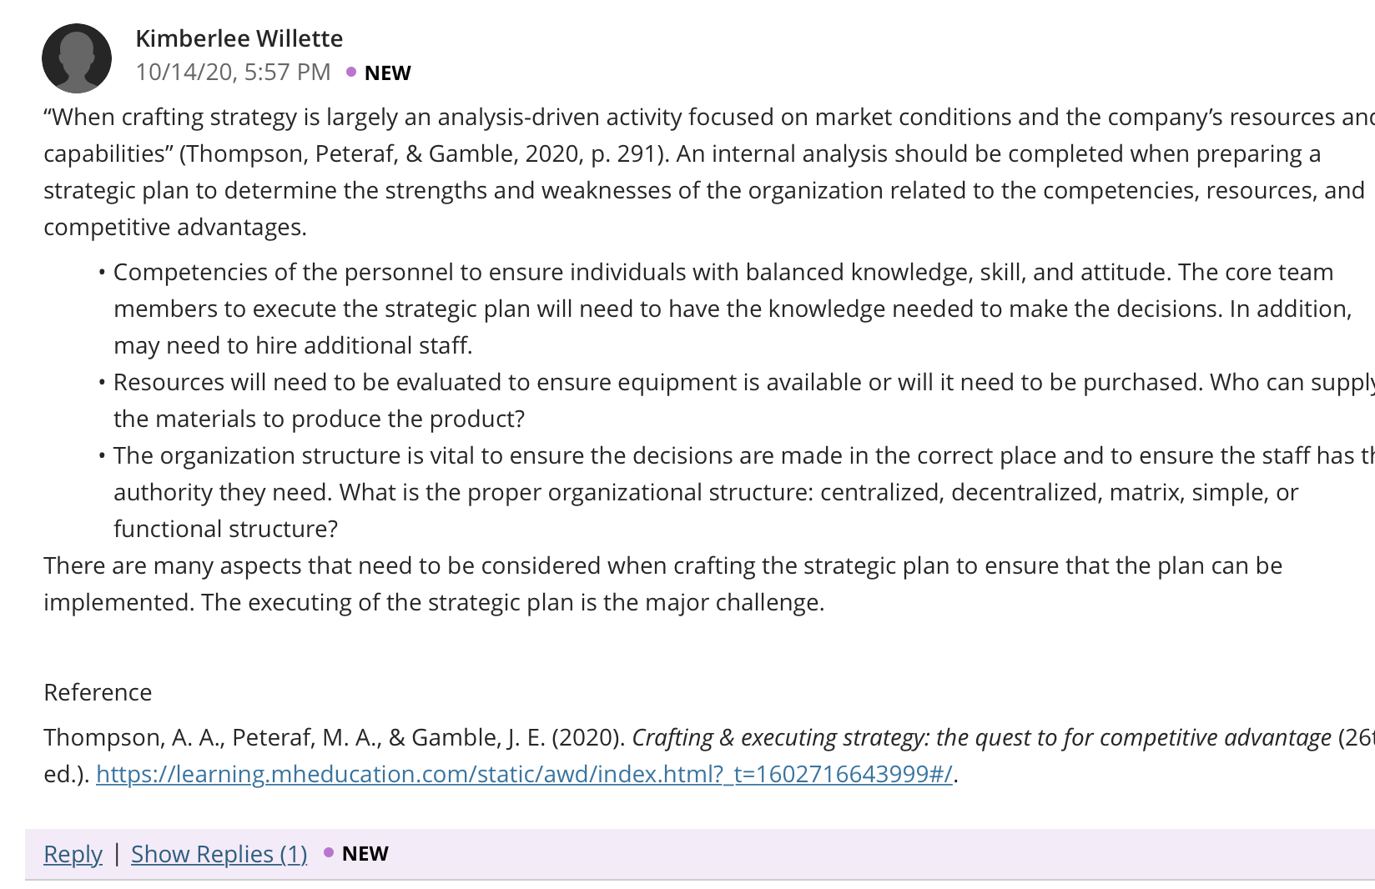
Task: Open the learning.mheducation.com reference link
Action: point(524,774)
